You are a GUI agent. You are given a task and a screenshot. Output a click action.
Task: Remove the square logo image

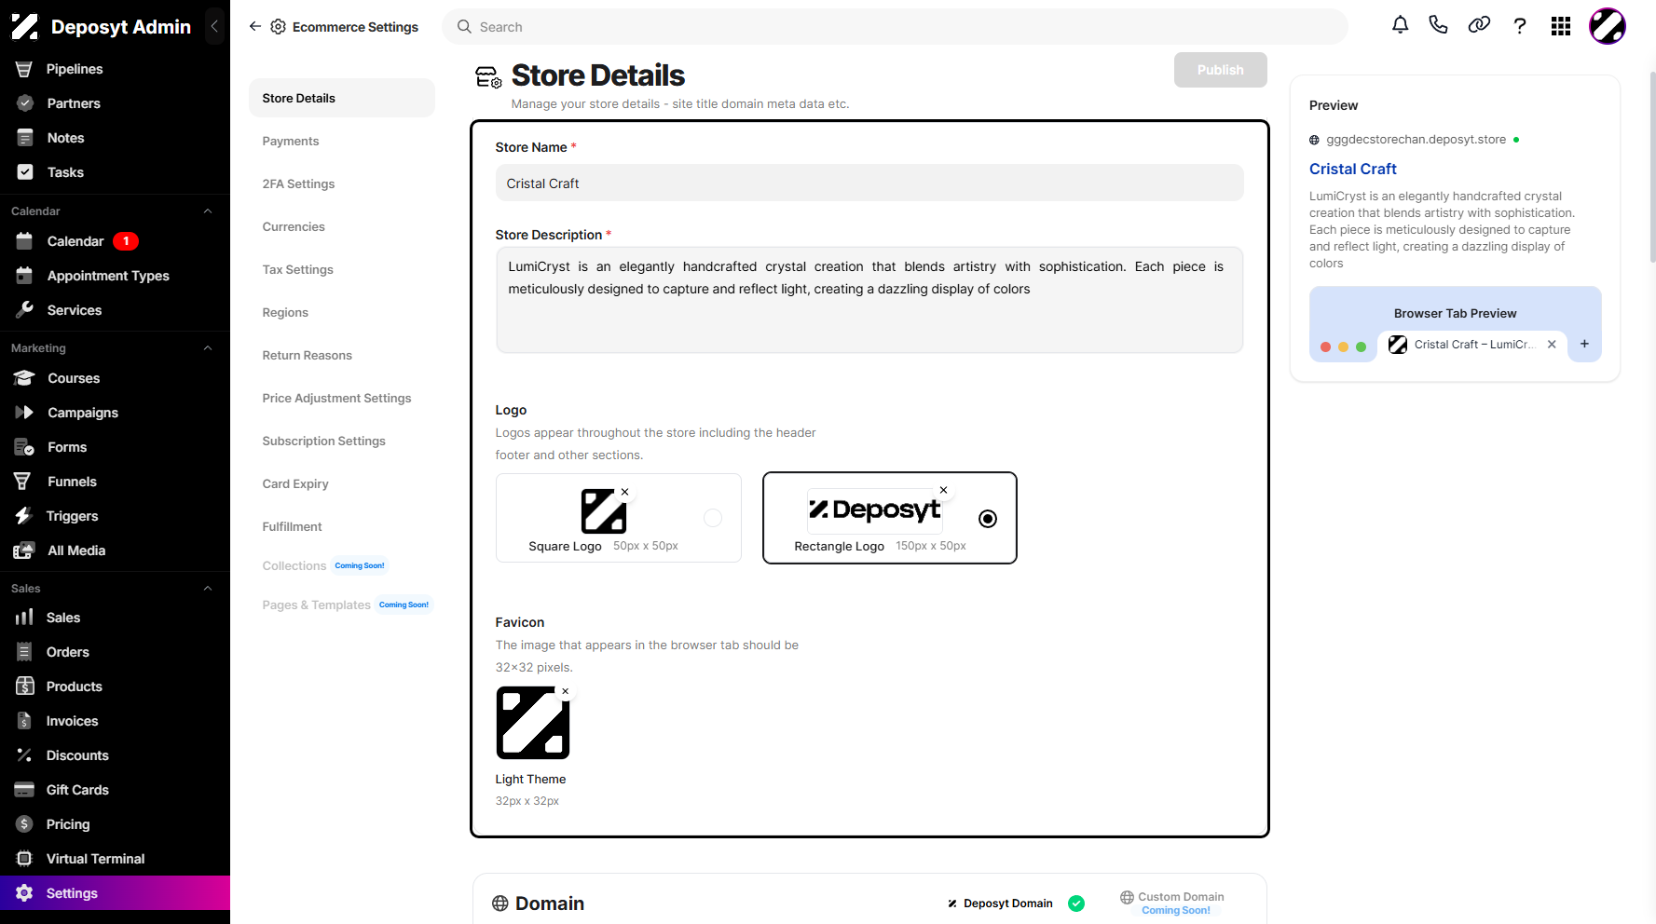(624, 492)
